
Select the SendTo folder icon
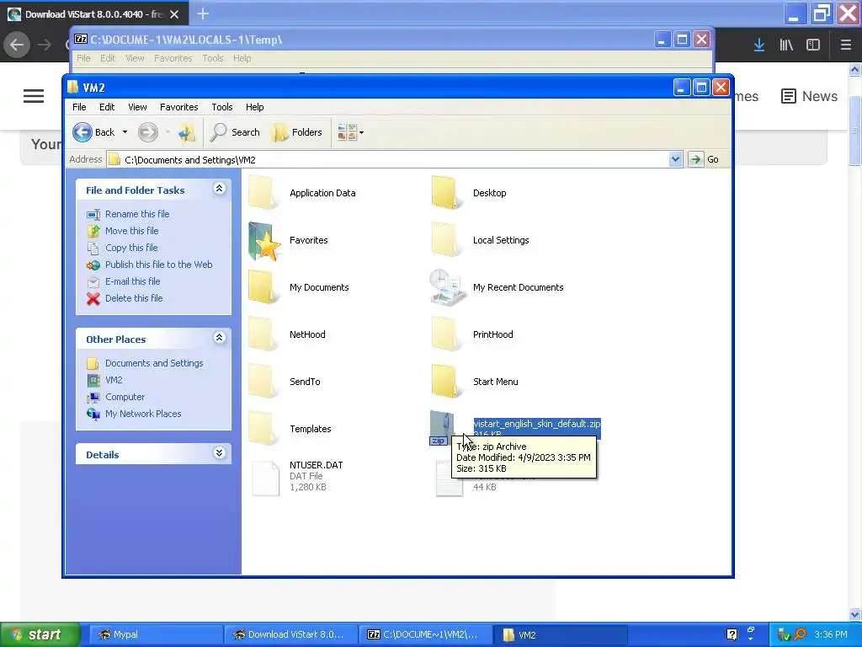[263, 382]
